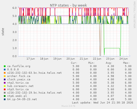Click the 23 Jun x-axis label
The width and height of the screenshot is (137, 109).
(x=110, y=59)
